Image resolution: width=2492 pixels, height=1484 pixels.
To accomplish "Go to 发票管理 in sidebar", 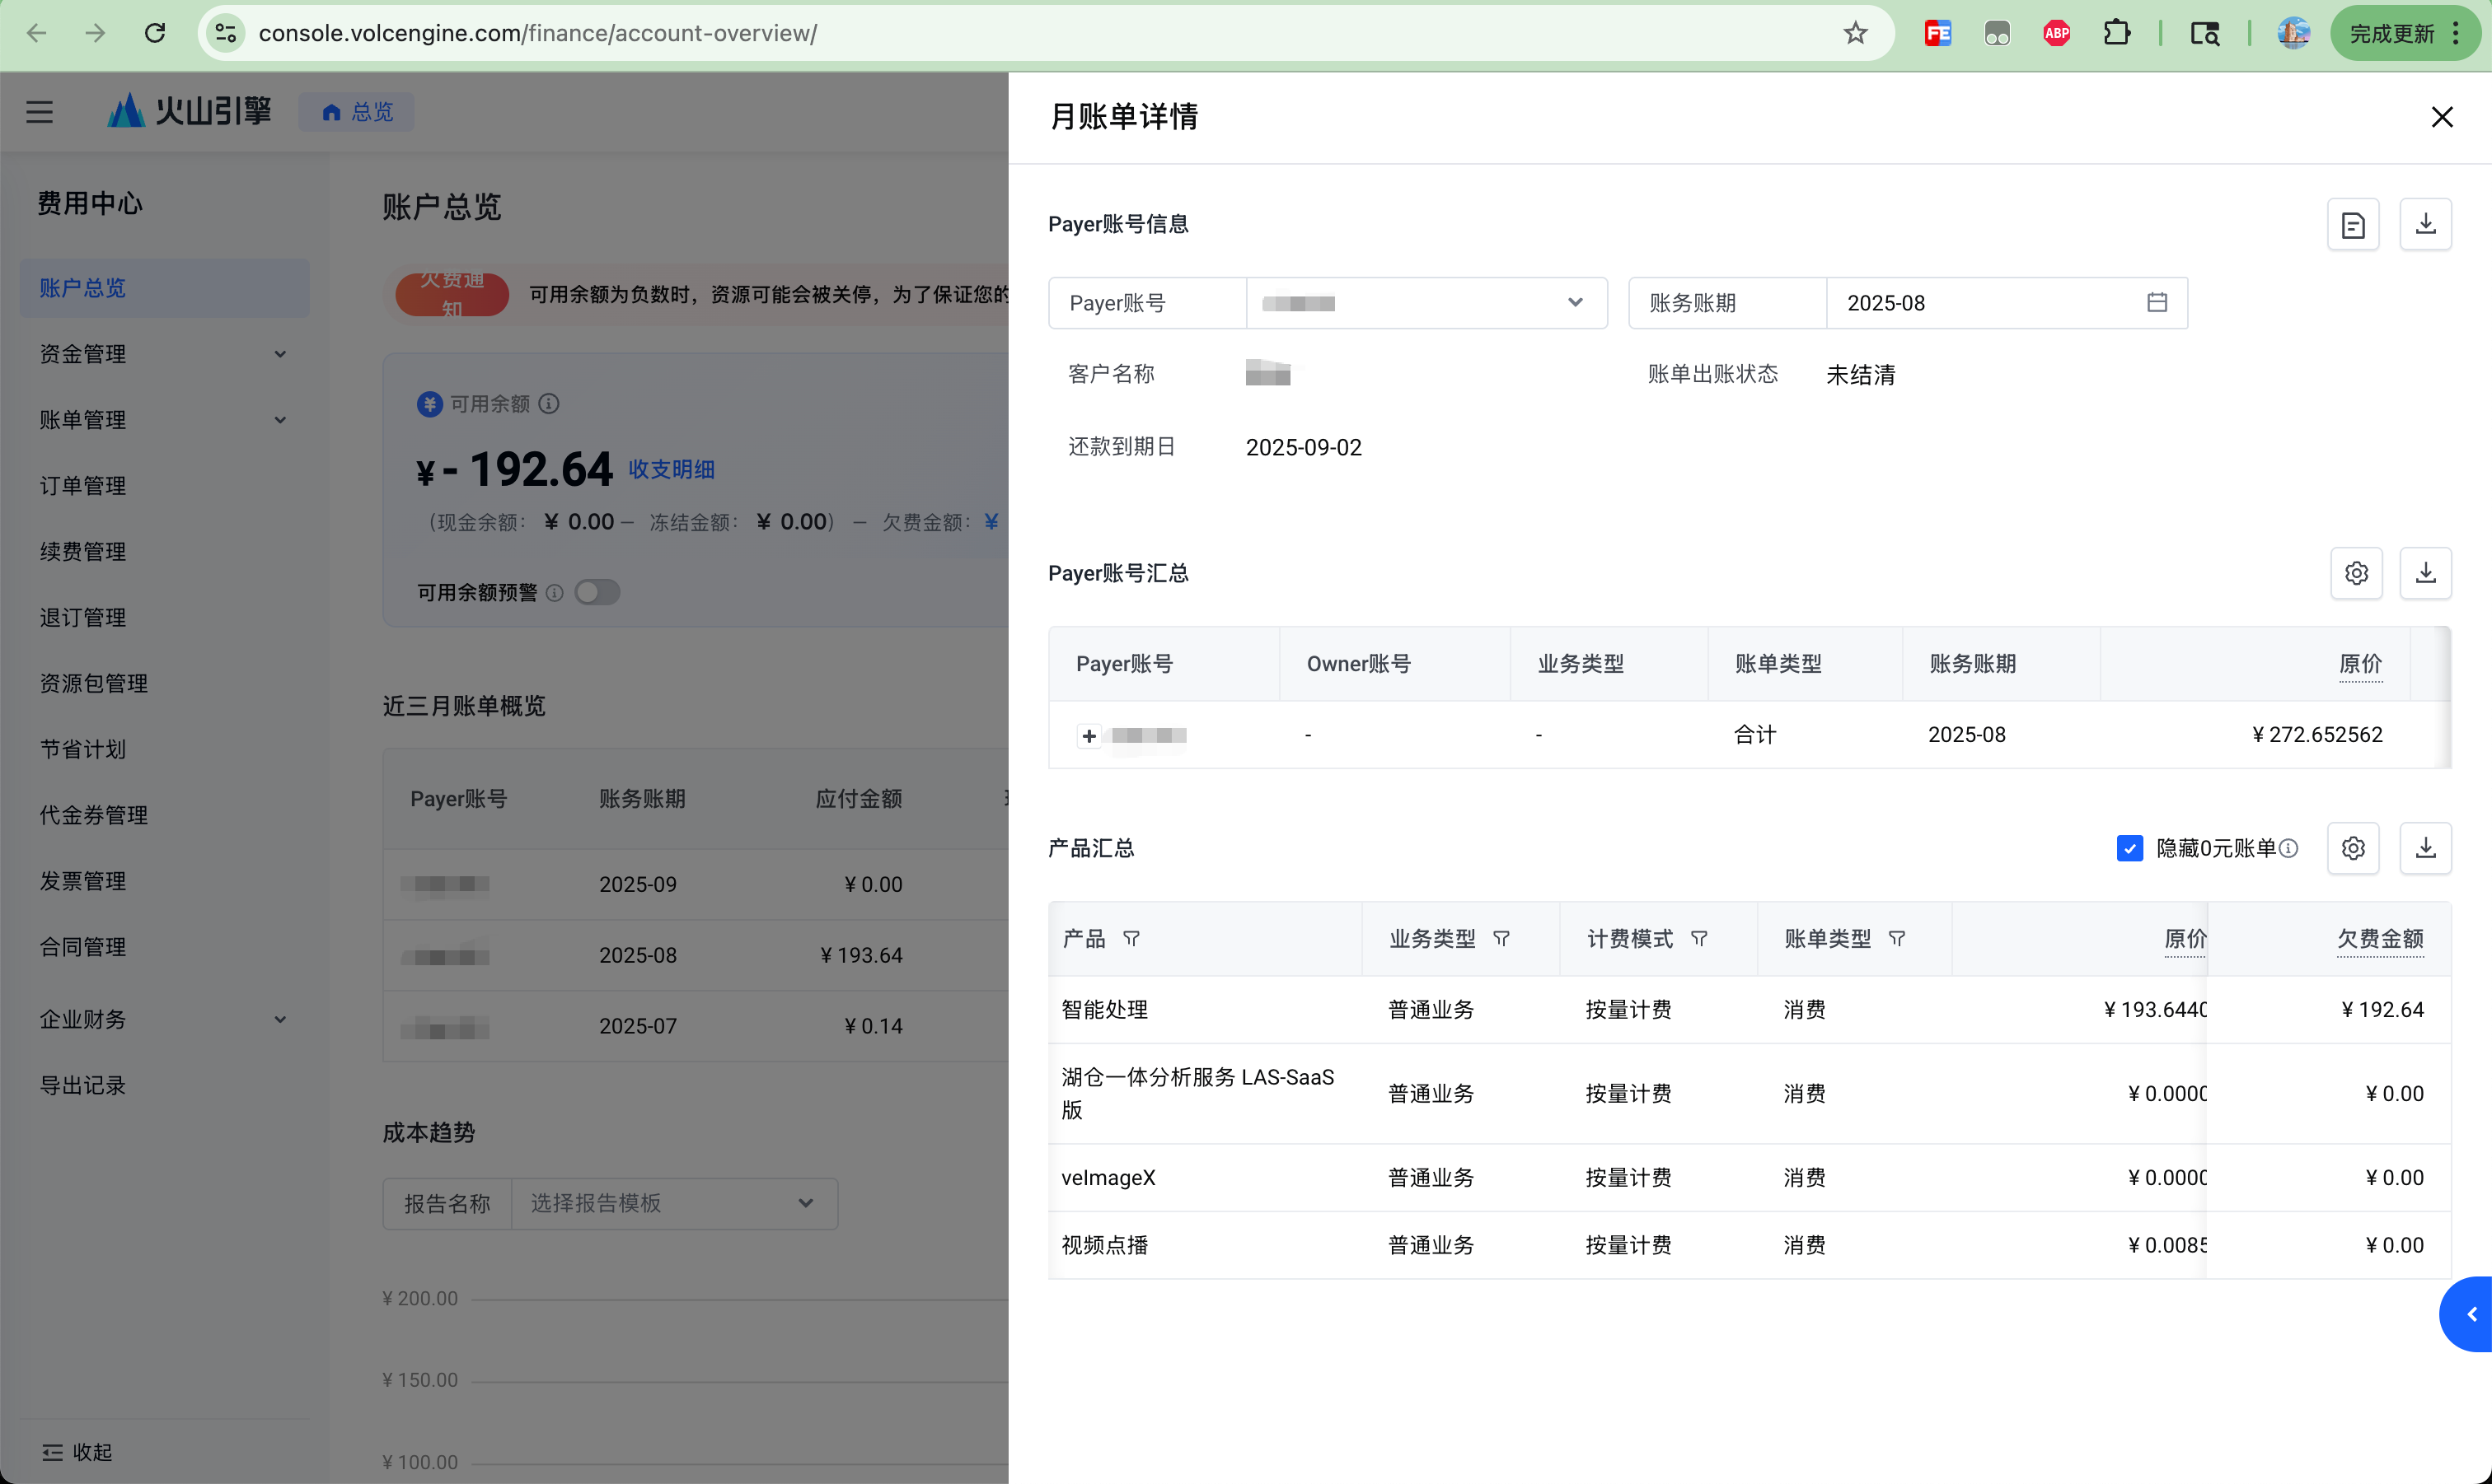I will pyautogui.click(x=83, y=881).
